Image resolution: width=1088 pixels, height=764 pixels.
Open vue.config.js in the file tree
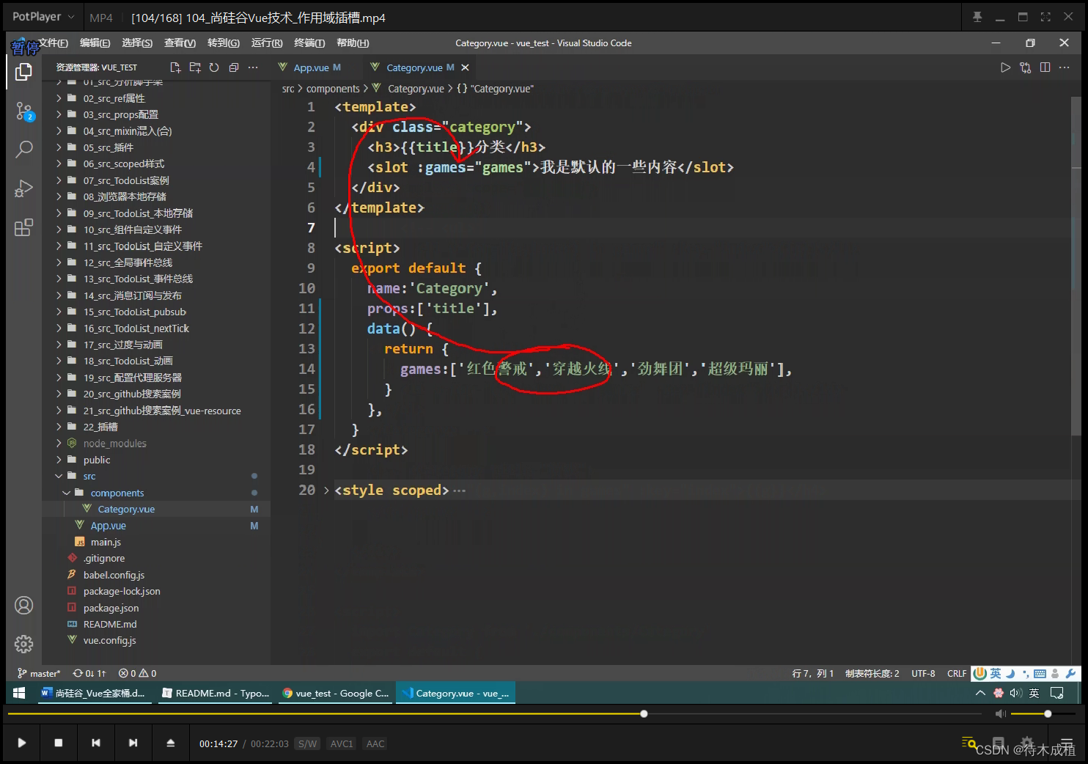point(109,640)
